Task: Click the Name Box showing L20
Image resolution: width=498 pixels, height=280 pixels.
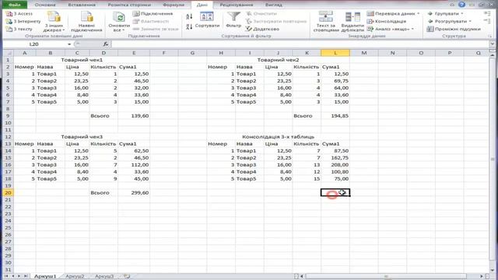Action: (x=35, y=44)
